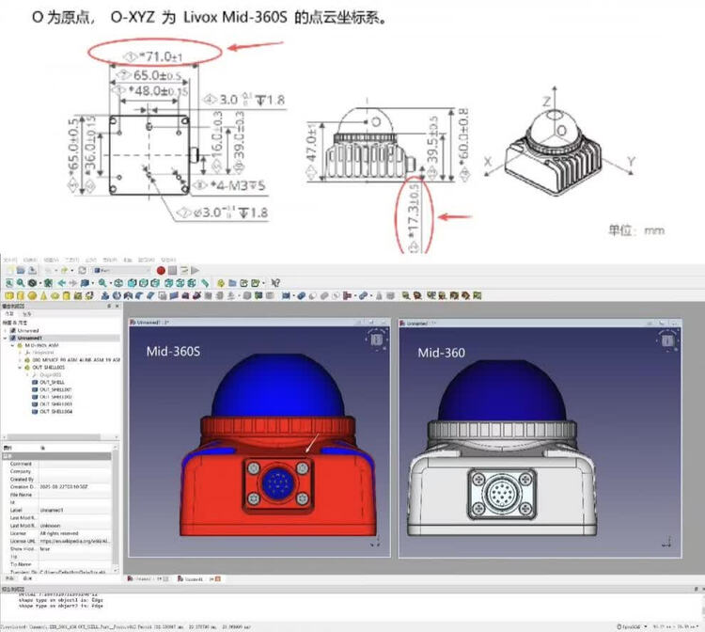This screenshot has height=632, width=705.
Task: Collapse the Mid-360S ASM tree node
Action: (x=13, y=345)
